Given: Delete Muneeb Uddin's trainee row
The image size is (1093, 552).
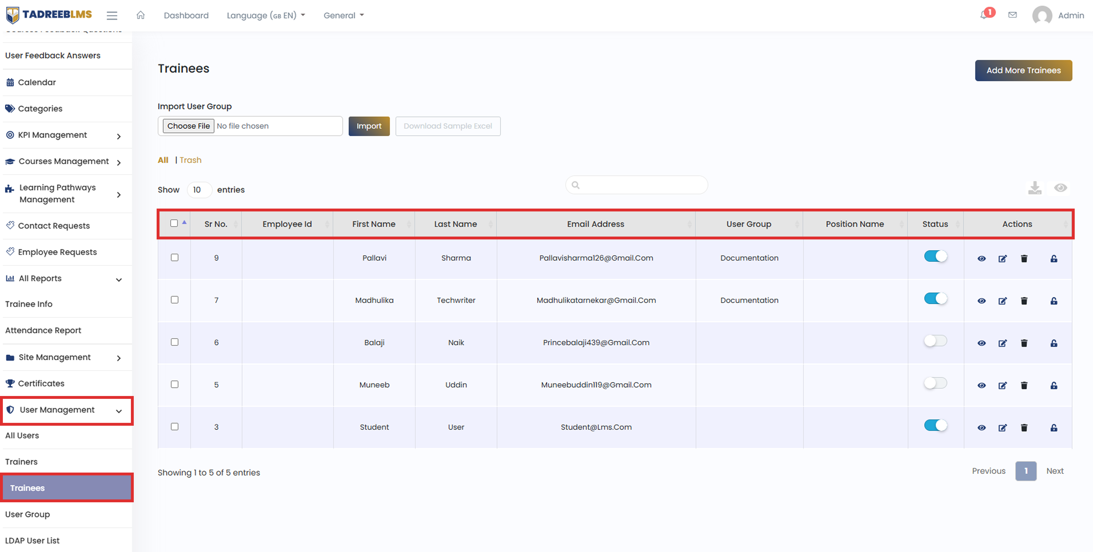Looking at the screenshot, I should pos(1024,385).
